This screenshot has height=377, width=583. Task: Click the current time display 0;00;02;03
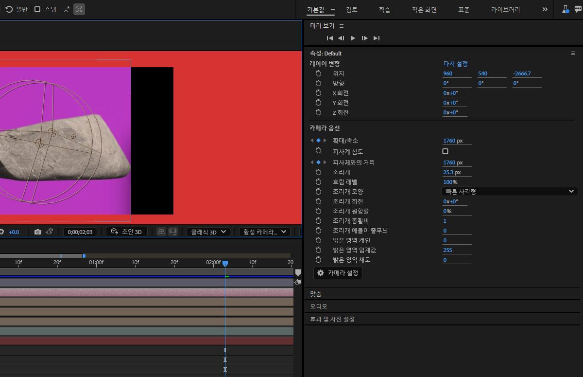coord(79,232)
